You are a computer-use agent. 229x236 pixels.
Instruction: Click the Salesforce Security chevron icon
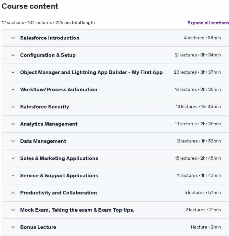tap(13, 107)
